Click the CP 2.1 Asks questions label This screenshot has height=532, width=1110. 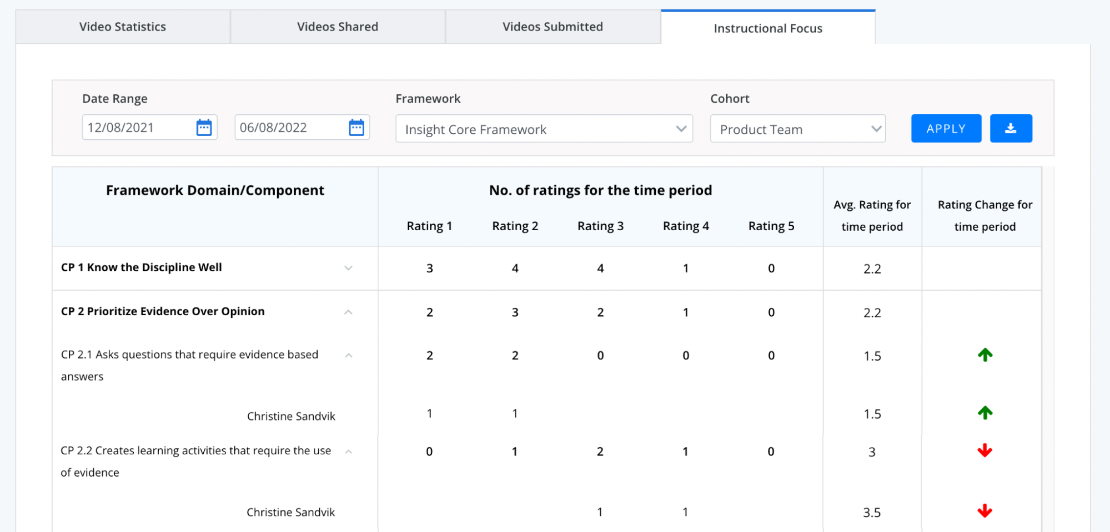(x=189, y=365)
